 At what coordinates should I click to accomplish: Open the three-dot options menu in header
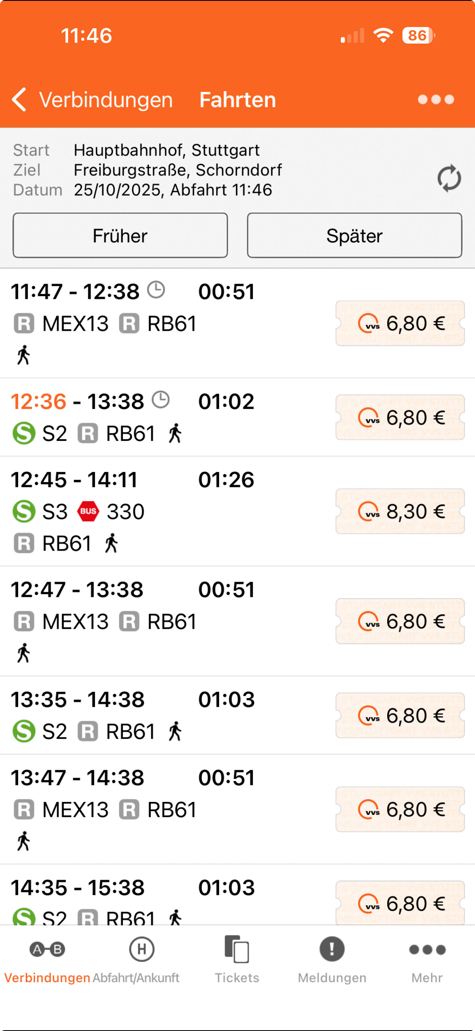(436, 100)
